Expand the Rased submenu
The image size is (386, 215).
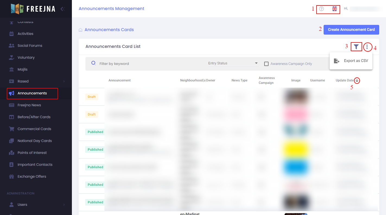(x=64, y=81)
